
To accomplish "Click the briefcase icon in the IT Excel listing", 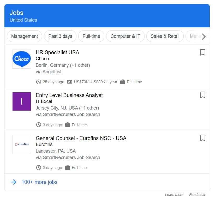I will coord(68,125).
